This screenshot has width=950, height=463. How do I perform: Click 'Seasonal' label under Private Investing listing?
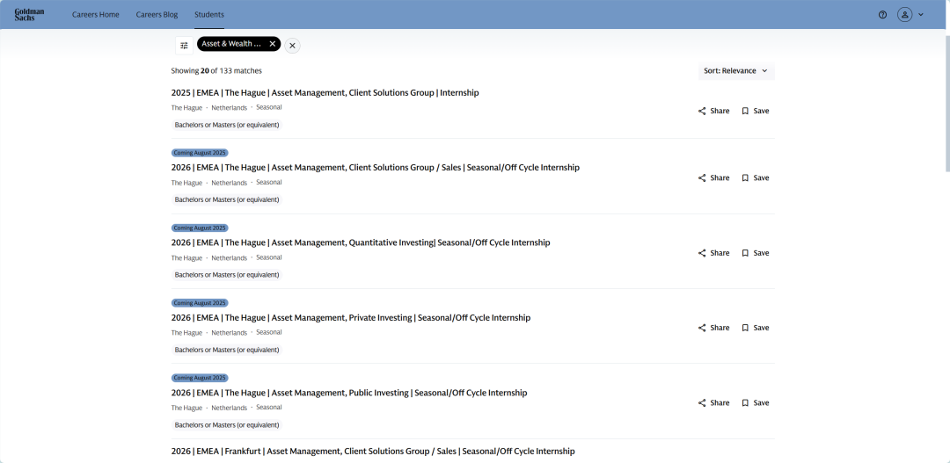[269, 332]
